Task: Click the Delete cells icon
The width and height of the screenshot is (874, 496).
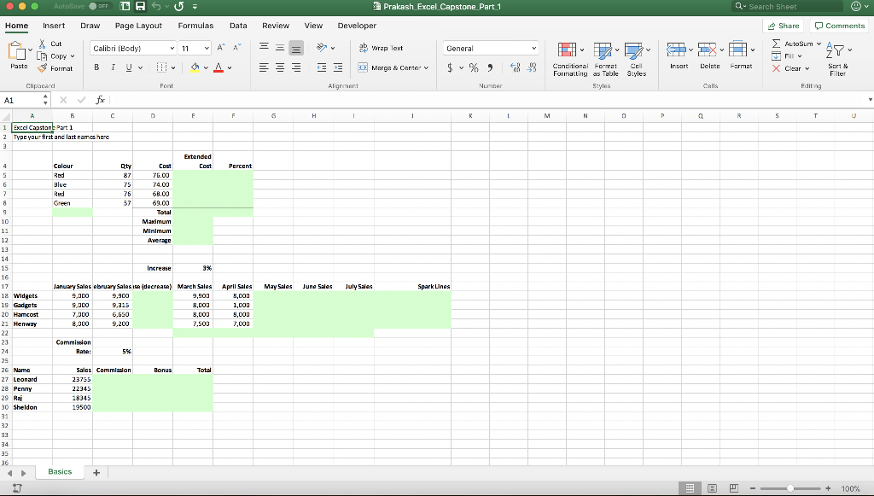Action: [x=708, y=50]
